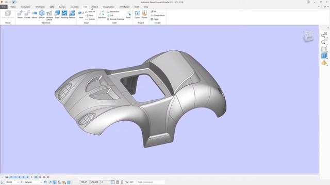Image resolution: width=330 pixels, height=185 pixels.
Task: Click the help icon in title bar
Action: [308, 2]
